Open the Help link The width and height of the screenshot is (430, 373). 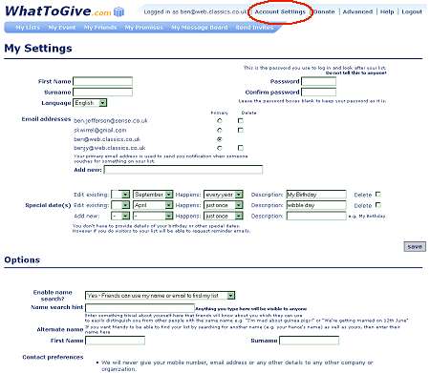(387, 11)
